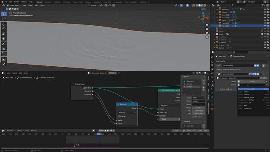Click the location attribute input field

253,85
